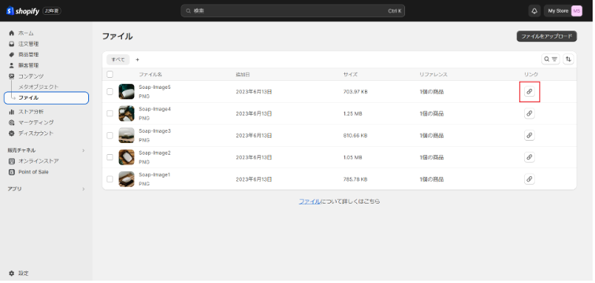Image resolution: width=595 pixels, height=283 pixels.
Task: Focus the top search field
Action: pyautogui.click(x=292, y=11)
